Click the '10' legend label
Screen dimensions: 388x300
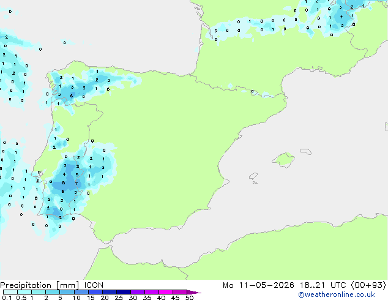[76, 298]
